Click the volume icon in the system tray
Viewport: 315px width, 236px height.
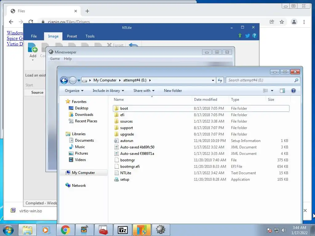coord(284,230)
